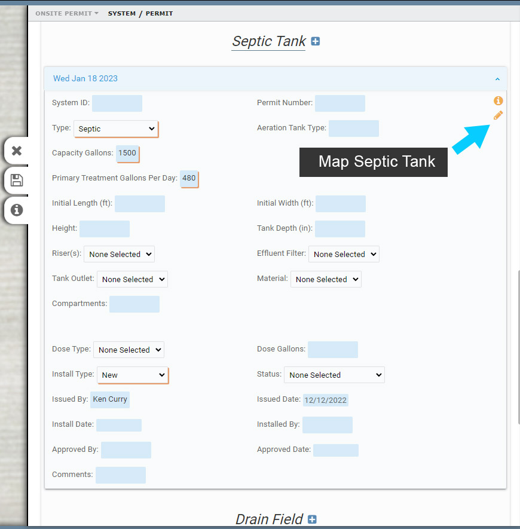520x529 pixels.
Task: Click the X close icon in side panel
Action: 17,151
